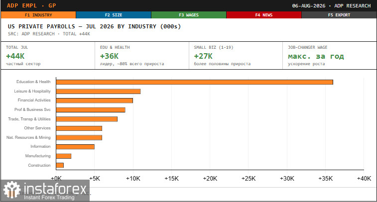This screenshot has width=377, height=202.
Task: Click the Nat. Resources & Mining bar
Action: (79, 138)
